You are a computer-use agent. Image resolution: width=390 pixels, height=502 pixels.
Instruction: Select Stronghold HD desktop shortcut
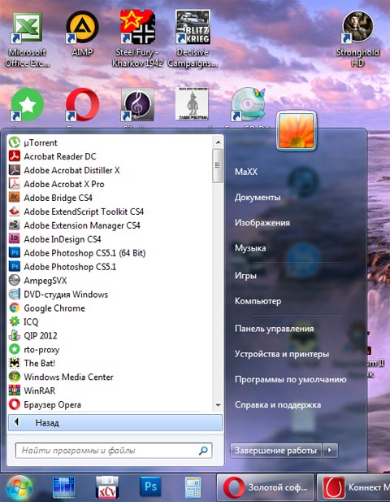click(357, 38)
